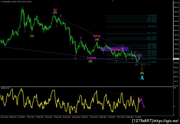The width and height of the screenshot is (180, 124).
Task: Click the '23 Nov 2014' date label
Action: [x=121, y=117]
